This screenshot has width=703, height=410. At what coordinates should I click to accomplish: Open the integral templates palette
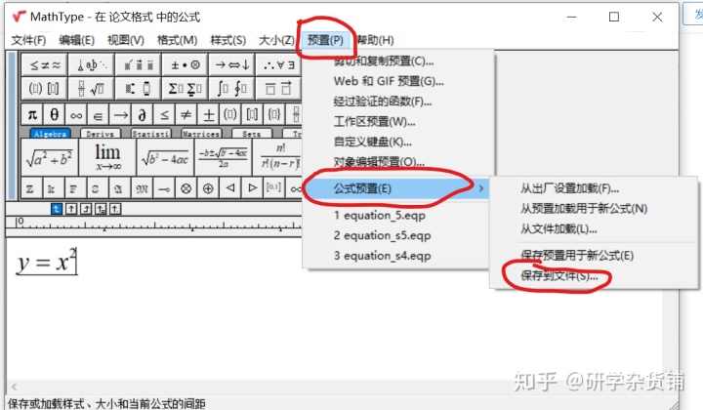[x=231, y=88]
